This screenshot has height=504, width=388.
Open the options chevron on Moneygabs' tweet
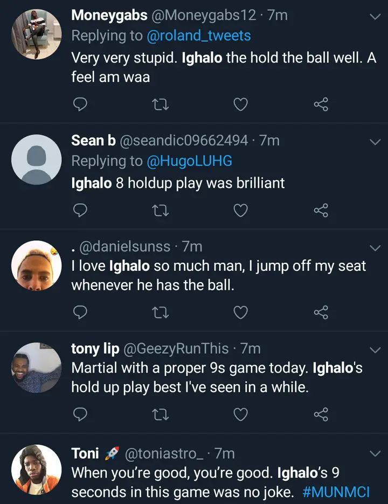point(375,17)
